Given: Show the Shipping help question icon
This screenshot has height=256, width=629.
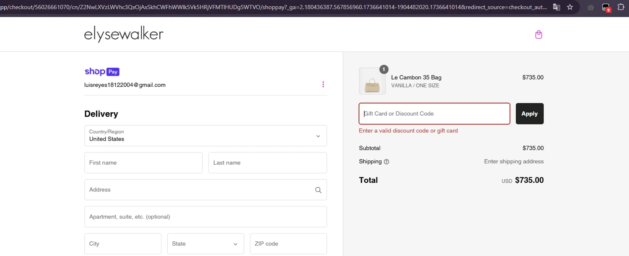Looking at the screenshot, I should [x=387, y=162].
